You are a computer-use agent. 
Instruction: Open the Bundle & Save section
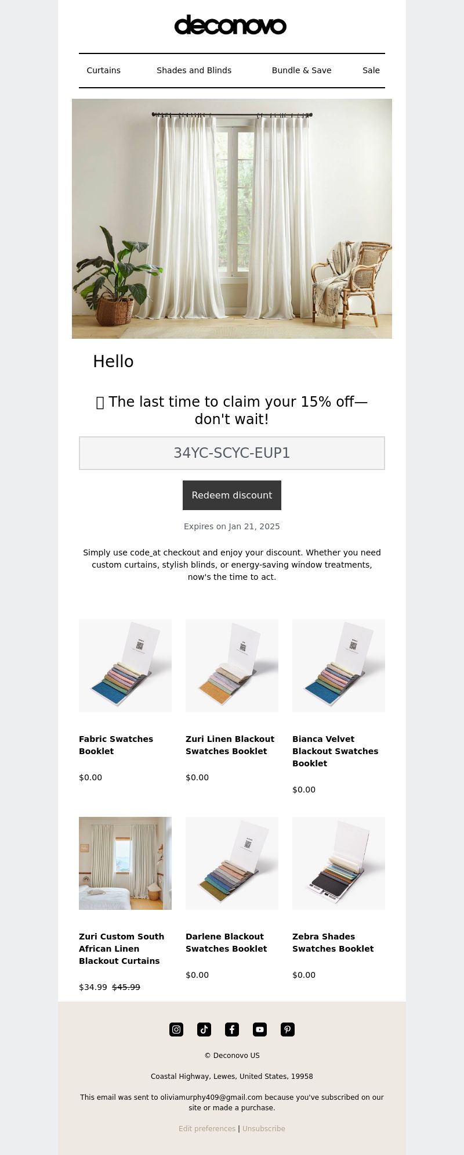click(x=302, y=70)
